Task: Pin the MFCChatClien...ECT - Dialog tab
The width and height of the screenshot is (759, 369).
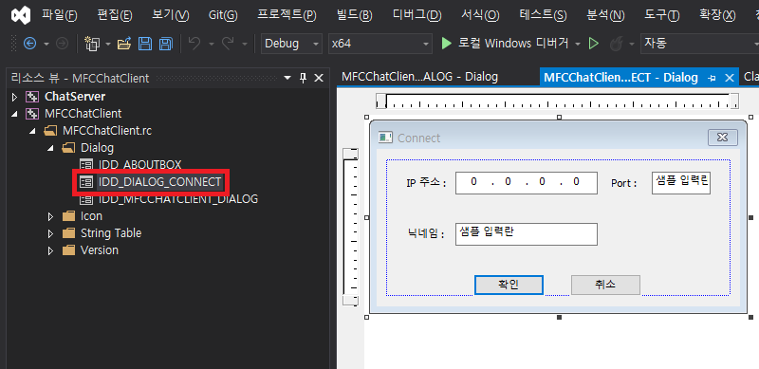Action: pos(713,78)
